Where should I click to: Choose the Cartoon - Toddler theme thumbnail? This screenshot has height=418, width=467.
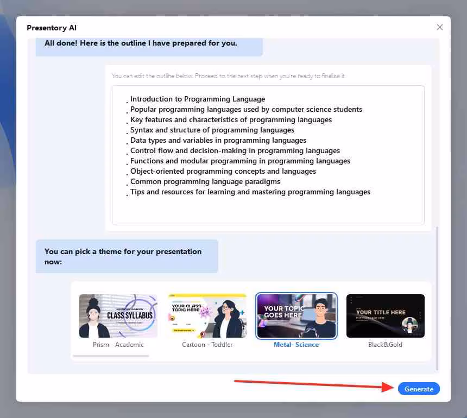pos(207,316)
